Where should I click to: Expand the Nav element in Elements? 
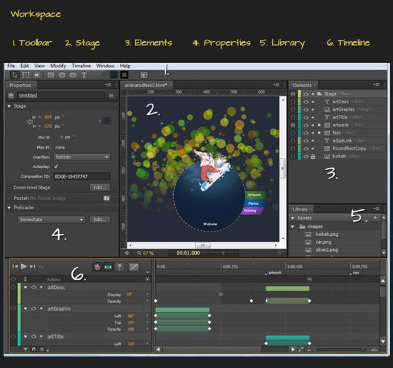(320, 133)
